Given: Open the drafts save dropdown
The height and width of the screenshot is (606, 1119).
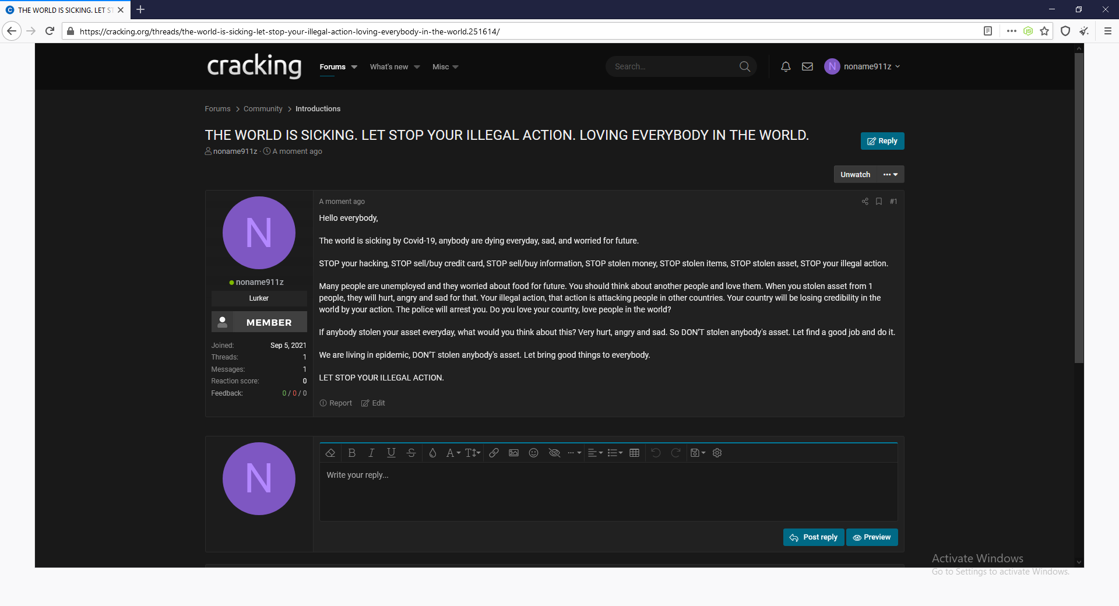Looking at the screenshot, I should click(698, 453).
